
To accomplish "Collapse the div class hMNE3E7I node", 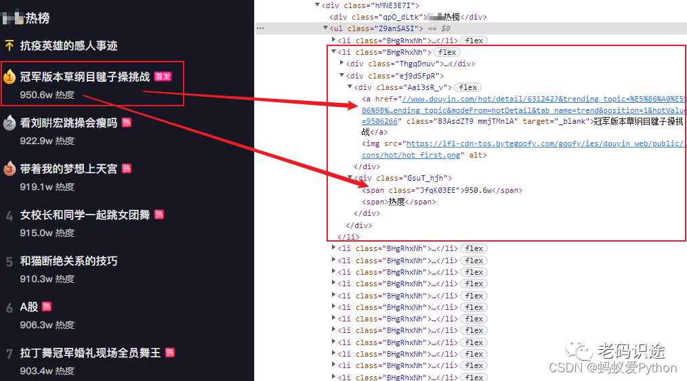I will [317, 5].
